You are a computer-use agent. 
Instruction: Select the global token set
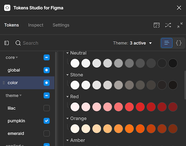[x=14, y=70]
